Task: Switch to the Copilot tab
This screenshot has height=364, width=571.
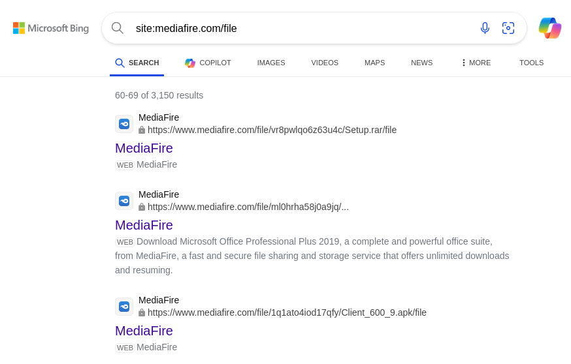Action: (x=208, y=63)
